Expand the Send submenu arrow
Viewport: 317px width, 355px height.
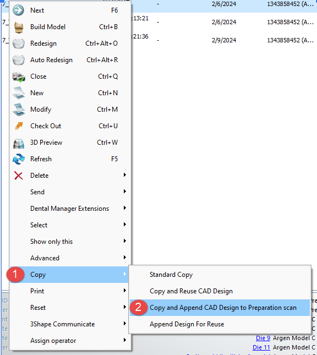125,192
